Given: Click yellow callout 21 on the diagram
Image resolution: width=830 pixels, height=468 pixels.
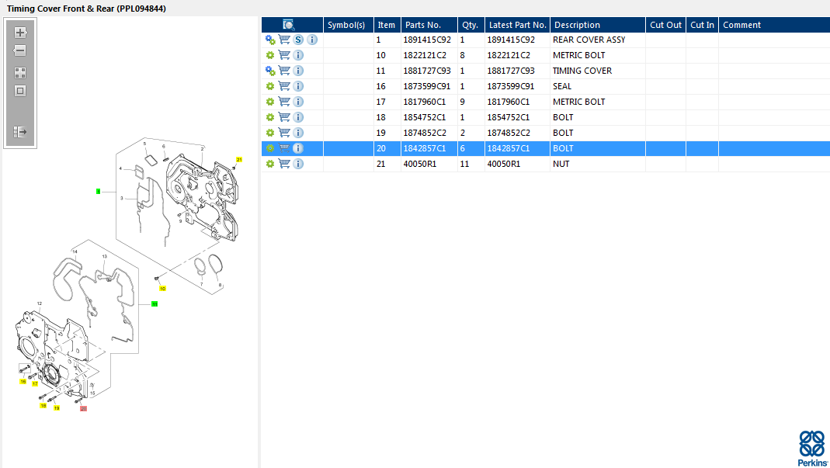Looking at the screenshot, I should pyautogui.click(x=239, y=159).
